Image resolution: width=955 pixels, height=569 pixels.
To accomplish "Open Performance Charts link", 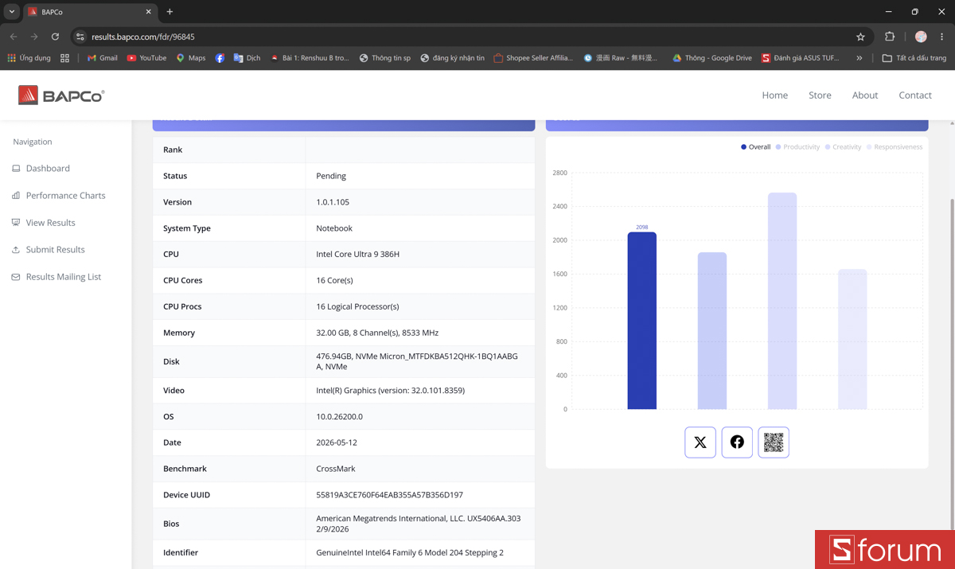I will click(x=66, y=196).
